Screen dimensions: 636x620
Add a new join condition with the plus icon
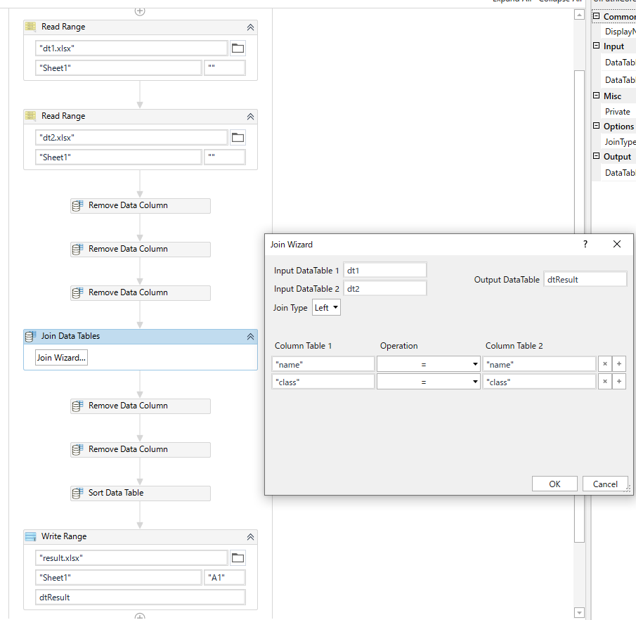pyautogui.click(x=618, y=363)
